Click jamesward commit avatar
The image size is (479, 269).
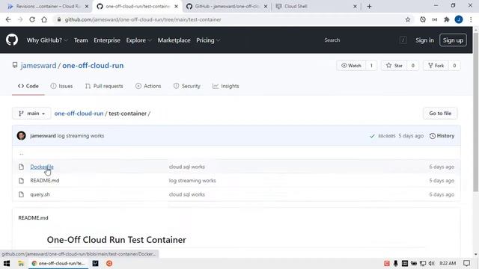point(22,136)
